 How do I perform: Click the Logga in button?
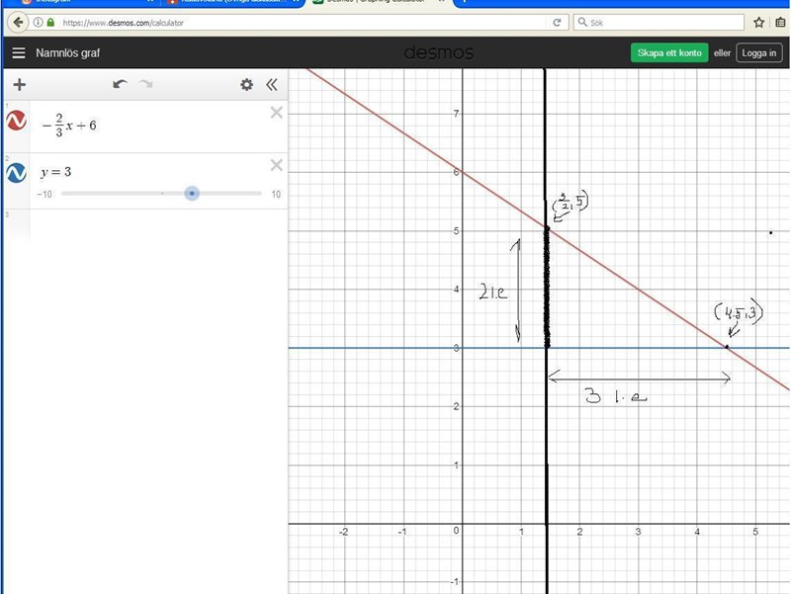pyautogui.click(x=760, y=53)
